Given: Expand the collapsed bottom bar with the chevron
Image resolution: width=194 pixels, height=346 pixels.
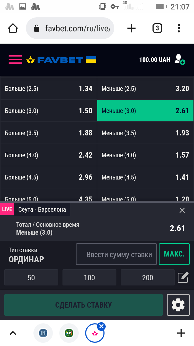Looking at the screenshot, I should pos(13,333).
